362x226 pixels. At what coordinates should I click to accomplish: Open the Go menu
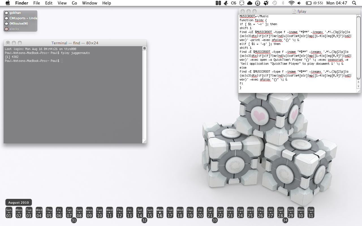click(x=74, y=3)
